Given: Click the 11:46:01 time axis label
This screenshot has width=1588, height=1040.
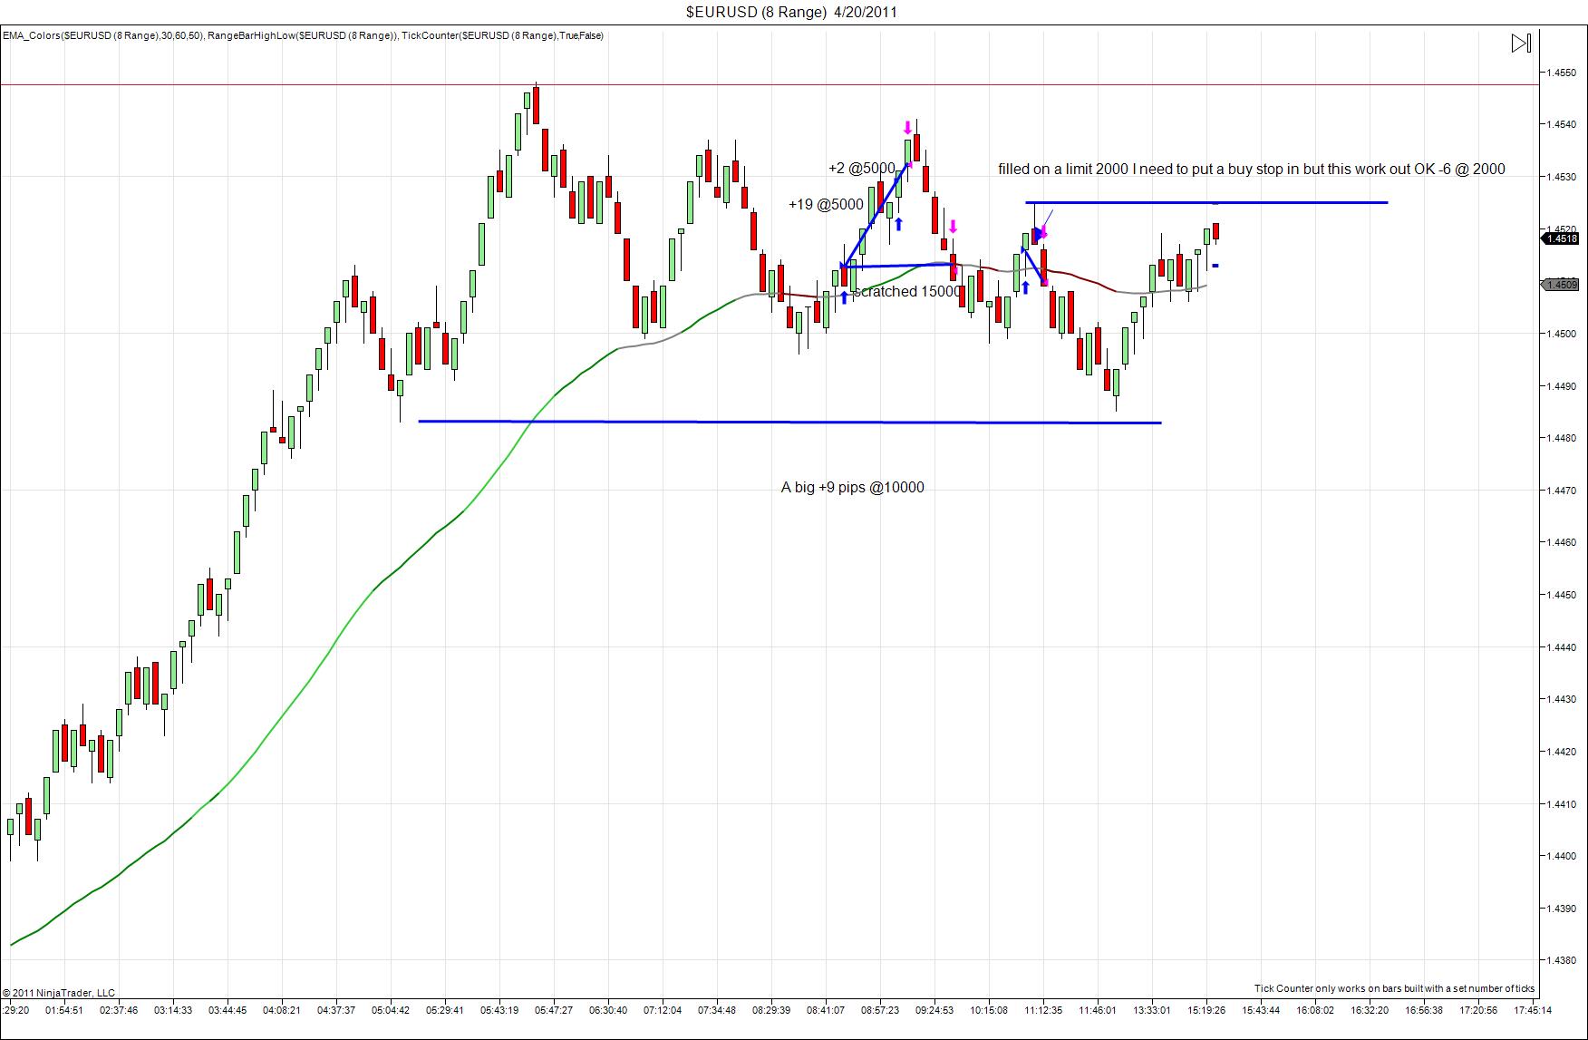Looking at the screenshot, I should click(1098, 1010).
